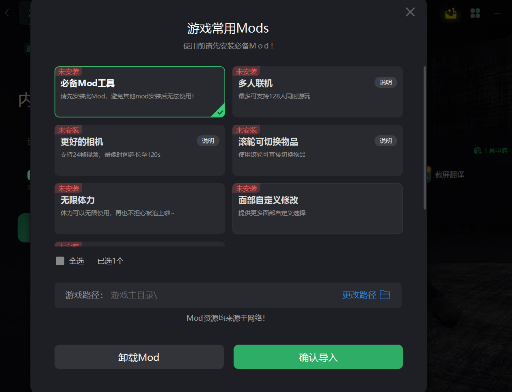Click the mod list vertical scrollbar
Image resolution: width=512 pixels, height=392 pixels.
pos(425,138)
